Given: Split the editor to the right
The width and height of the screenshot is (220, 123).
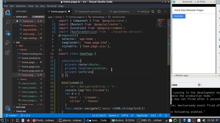Looking at the screenshot, I should click(x=159, y=11).
